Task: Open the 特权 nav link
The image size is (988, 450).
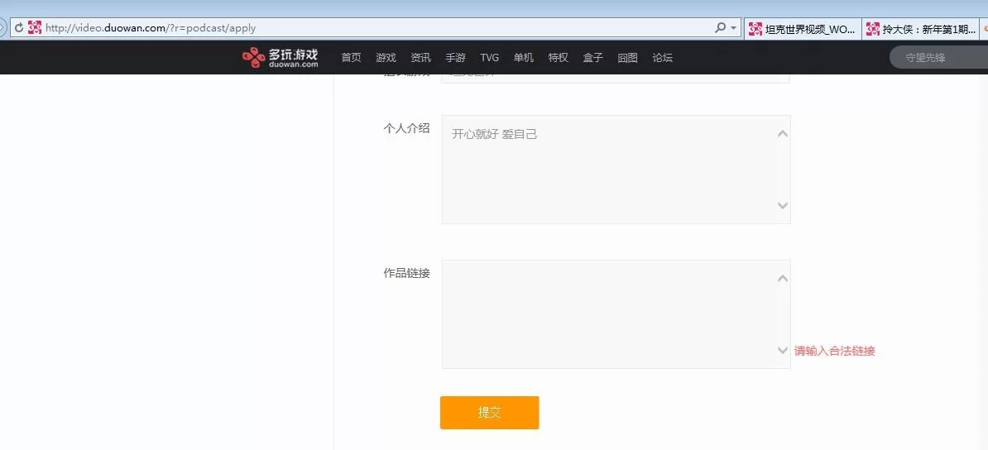Action: 558,57
